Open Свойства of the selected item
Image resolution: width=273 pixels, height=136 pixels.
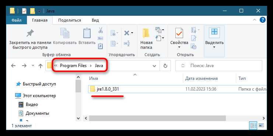click(179, 36)
